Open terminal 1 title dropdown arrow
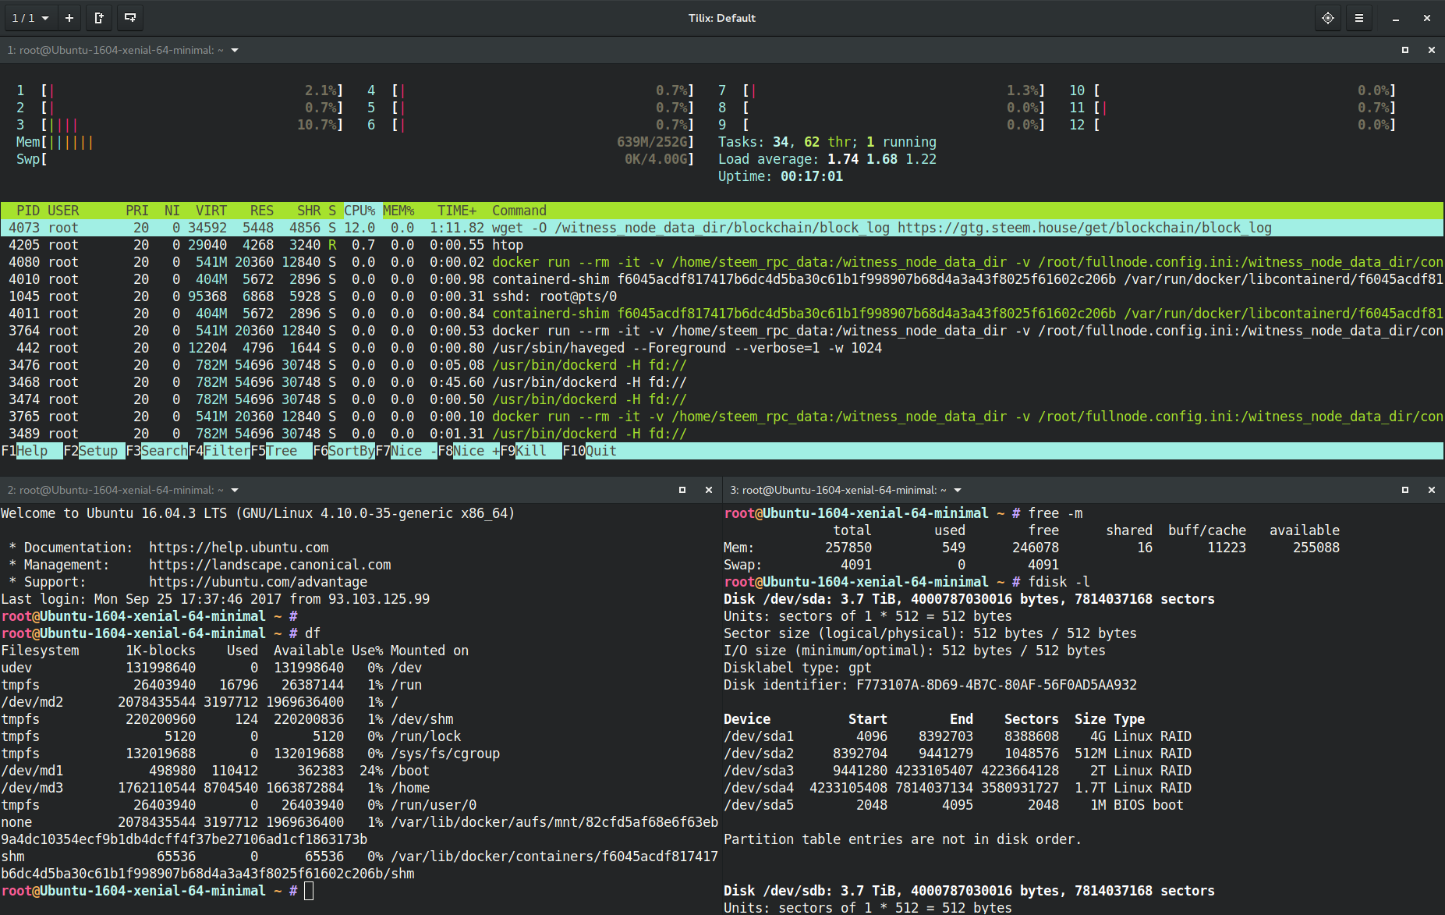 pyautogui.click(x=235, y=50)
